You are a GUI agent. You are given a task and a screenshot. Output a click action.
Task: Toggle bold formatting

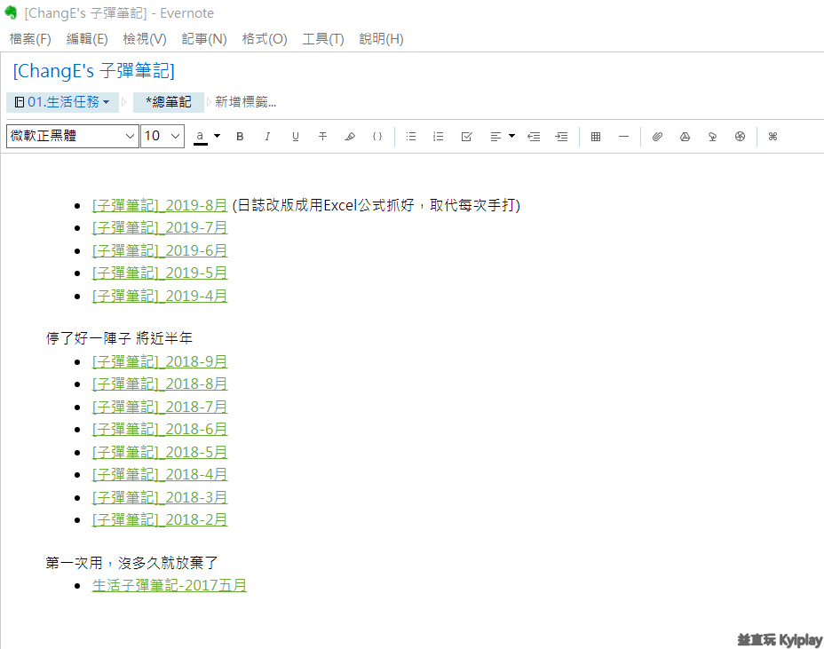[240, 137]
